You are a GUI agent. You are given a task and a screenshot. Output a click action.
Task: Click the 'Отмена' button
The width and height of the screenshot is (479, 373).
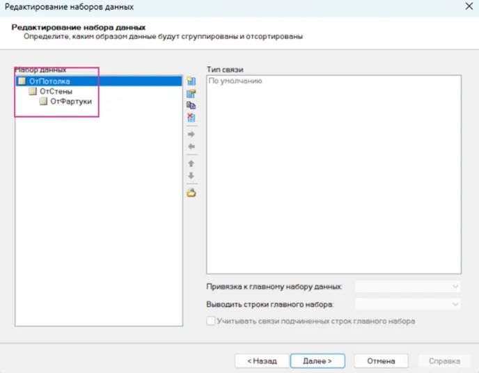click(x=381, y=361)
